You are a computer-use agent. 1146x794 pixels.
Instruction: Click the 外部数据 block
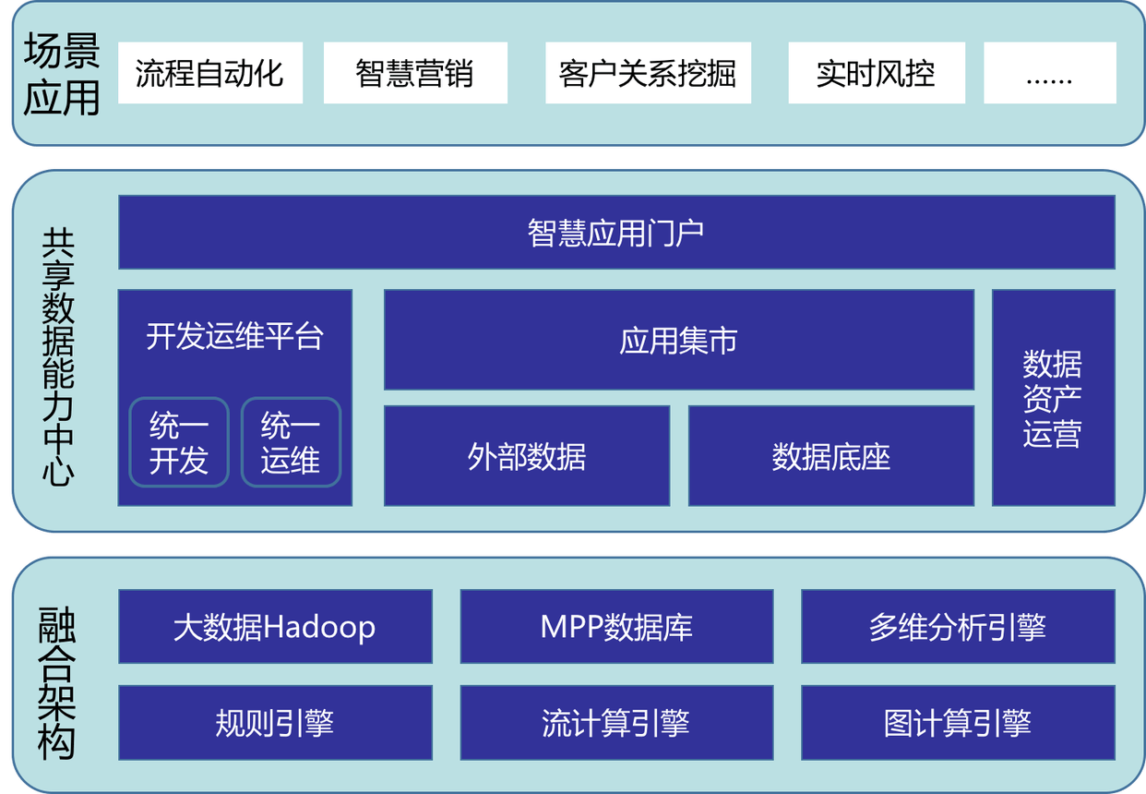click(527, 456)
